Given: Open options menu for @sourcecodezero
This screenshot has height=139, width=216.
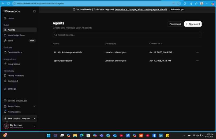Looking at the screenshot, I should [198, 61].
